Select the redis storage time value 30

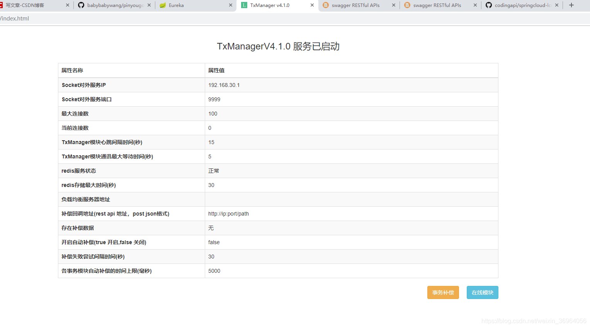(211, 185)
